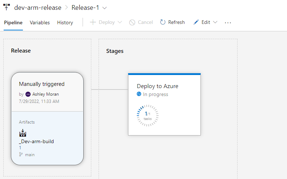Click the build artifact factory icon

tap(23, 133)
